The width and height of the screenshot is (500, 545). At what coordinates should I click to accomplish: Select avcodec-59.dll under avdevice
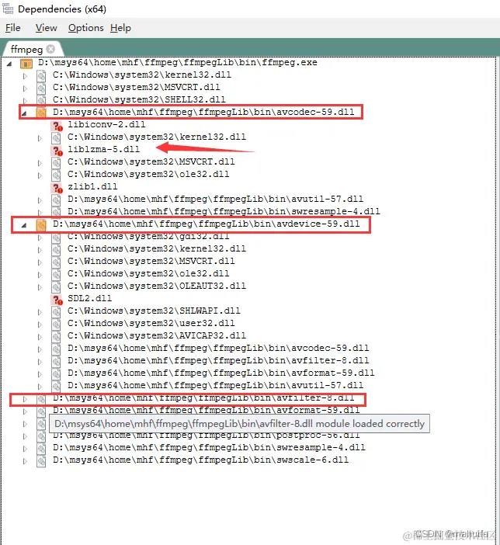pyautogui.click(x=218, y=349)
